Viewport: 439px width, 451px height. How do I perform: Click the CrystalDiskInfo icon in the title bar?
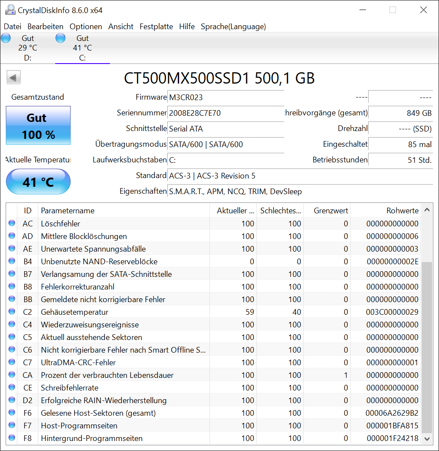[10, 10]
